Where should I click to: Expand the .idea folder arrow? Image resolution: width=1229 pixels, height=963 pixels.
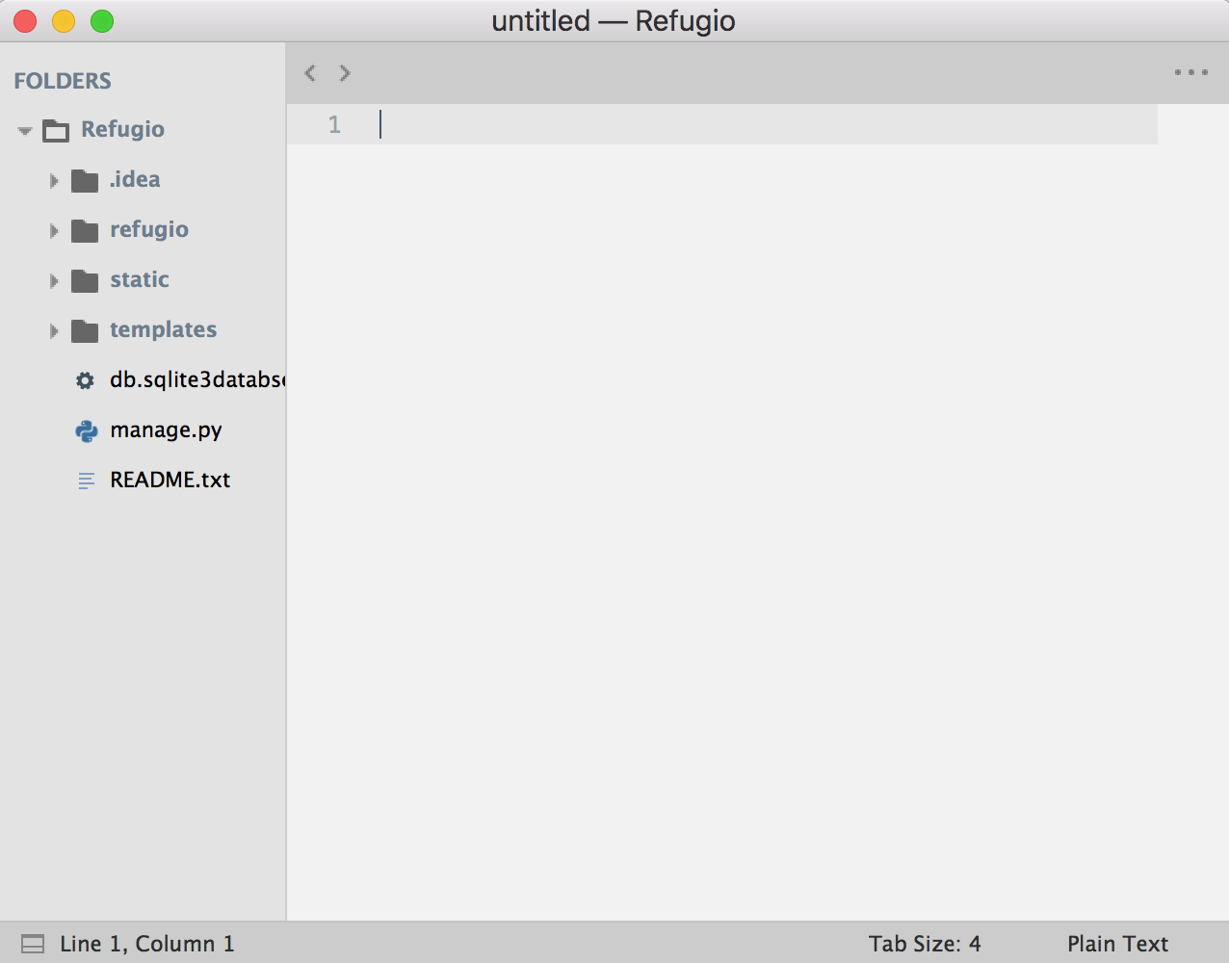coord(54,180)
